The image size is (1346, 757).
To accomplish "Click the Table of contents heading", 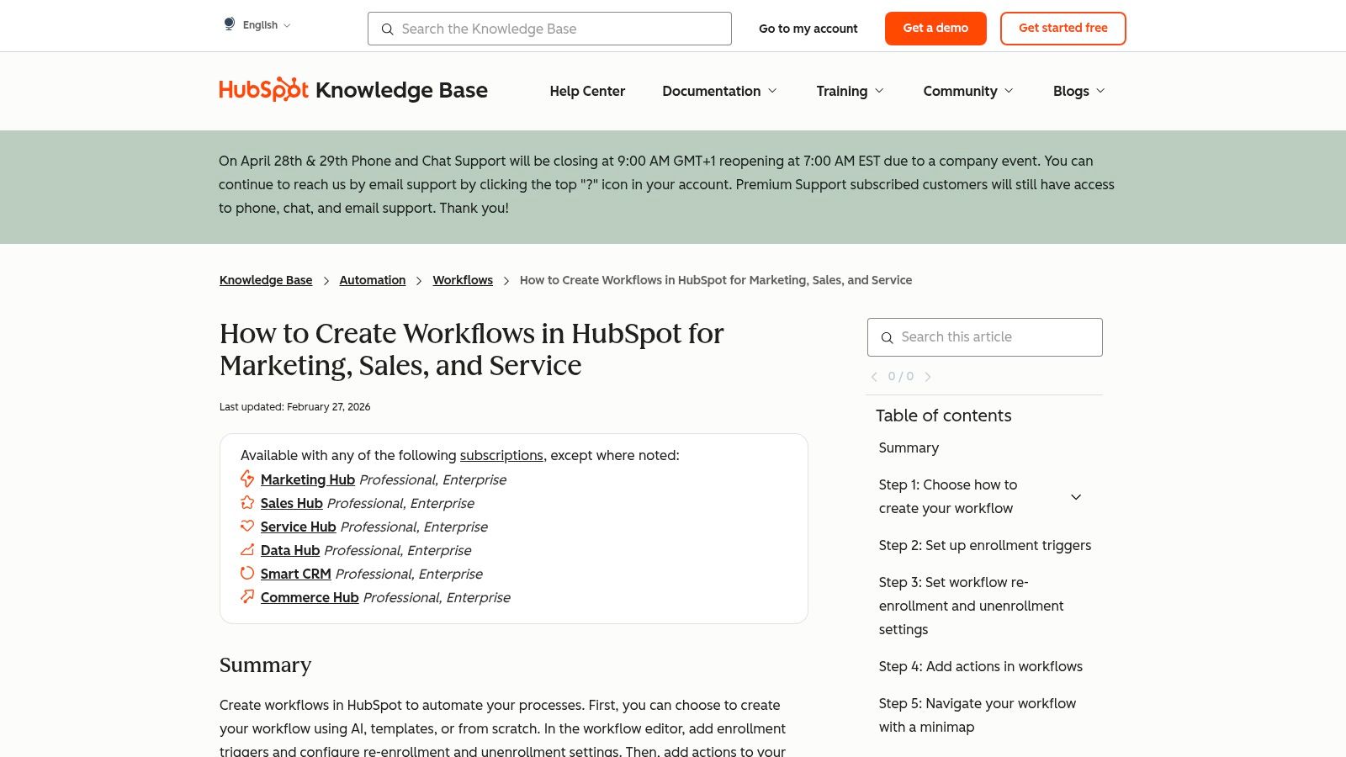I will [943, 416].
